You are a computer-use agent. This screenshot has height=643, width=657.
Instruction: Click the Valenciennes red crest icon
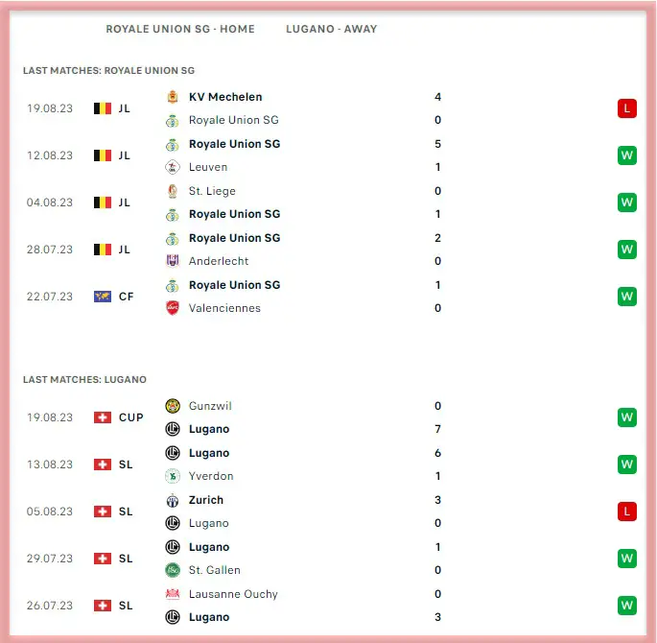(x=173, y=308)
